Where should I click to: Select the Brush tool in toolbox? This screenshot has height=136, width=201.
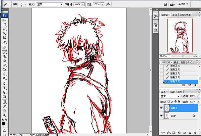point(4,52)
